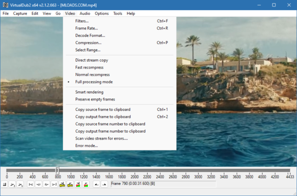
Task: Toggle Smart rendering option
Action: click(119, 92)
